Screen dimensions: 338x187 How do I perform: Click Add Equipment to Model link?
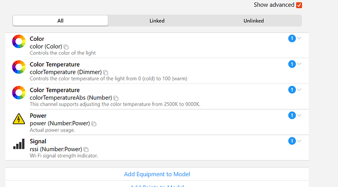pyautogui.click(x=157, y=174)
